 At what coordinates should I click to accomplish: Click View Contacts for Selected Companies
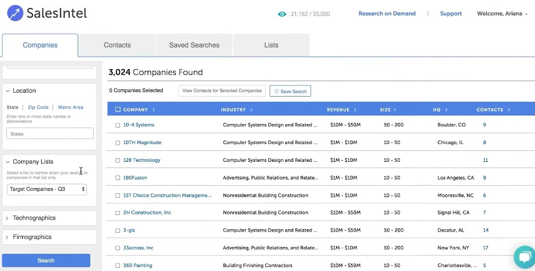tap(222, 91)
